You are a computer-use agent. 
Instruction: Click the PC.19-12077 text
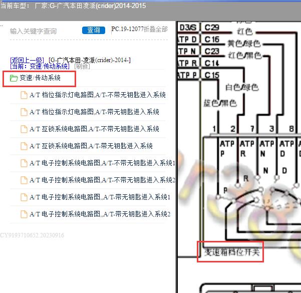pyautogui.click(x=128, y=29)
